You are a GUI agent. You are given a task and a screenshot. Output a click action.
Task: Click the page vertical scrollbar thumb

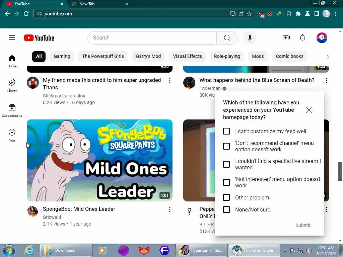(x=340, y=172)
